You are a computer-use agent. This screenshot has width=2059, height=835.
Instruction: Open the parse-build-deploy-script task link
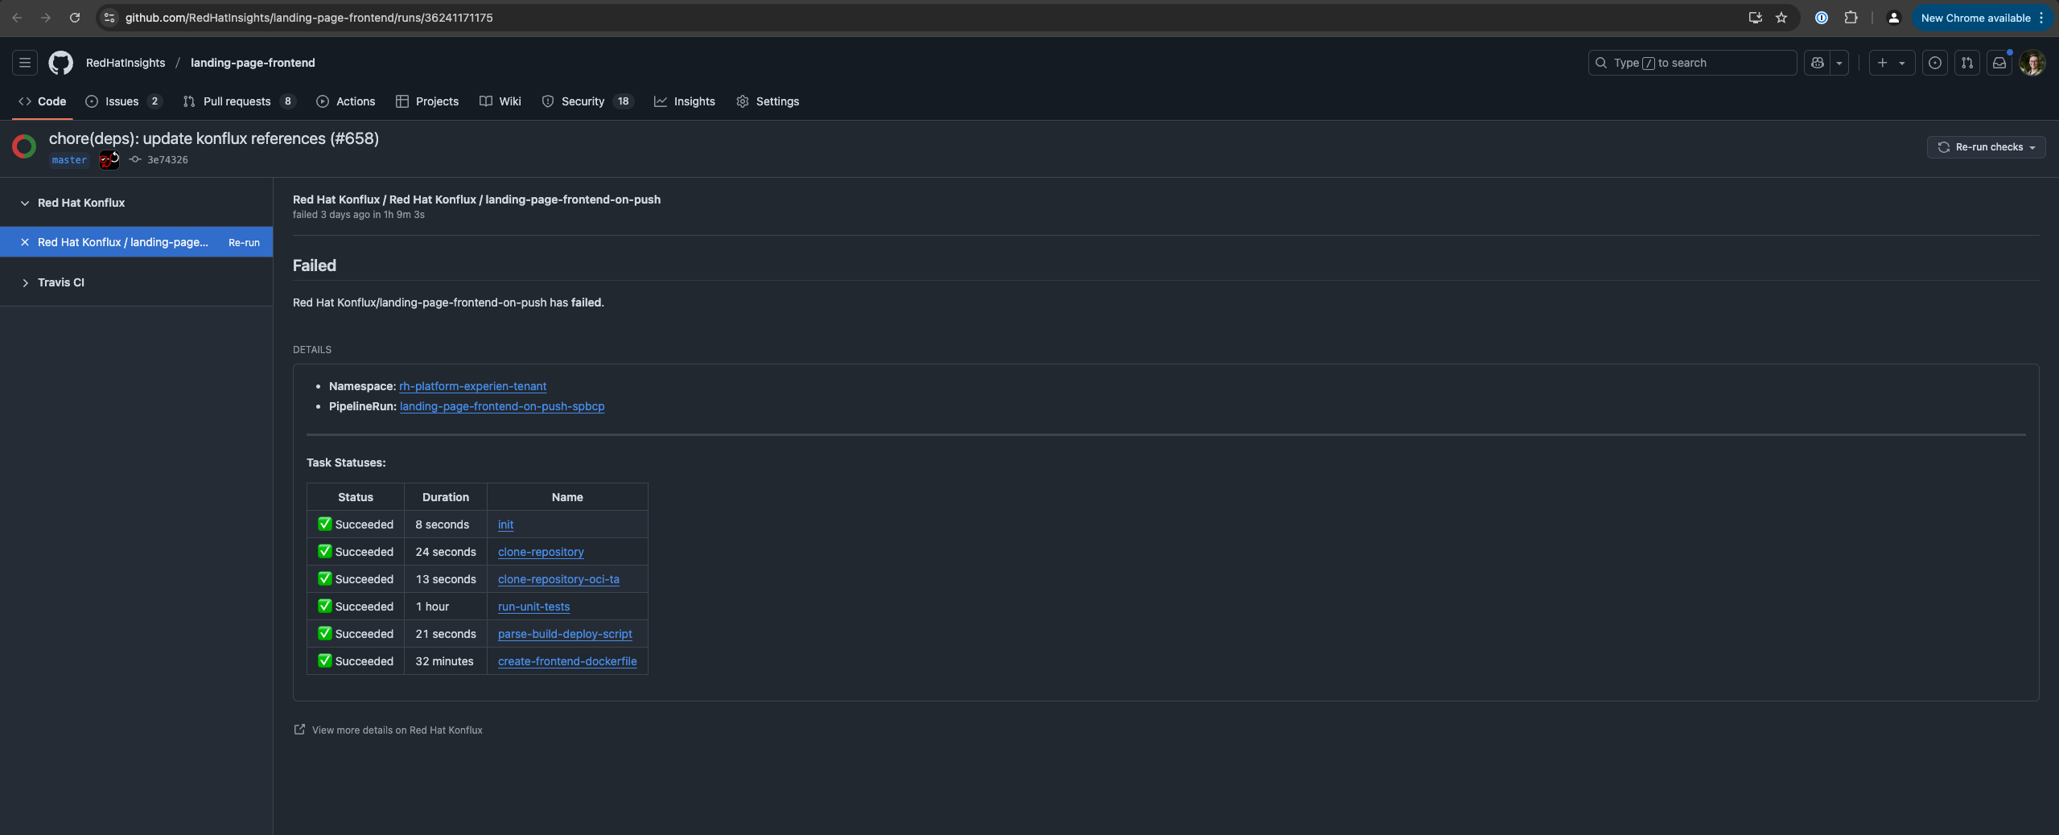(x=565, y=634)
